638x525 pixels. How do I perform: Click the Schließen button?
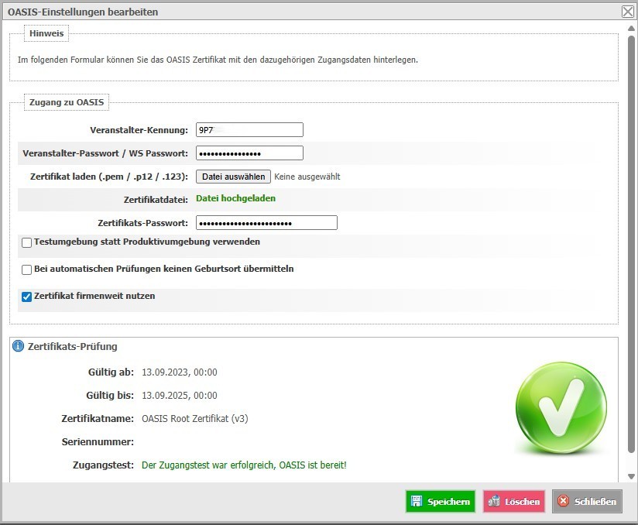click(x=587, y=502)
